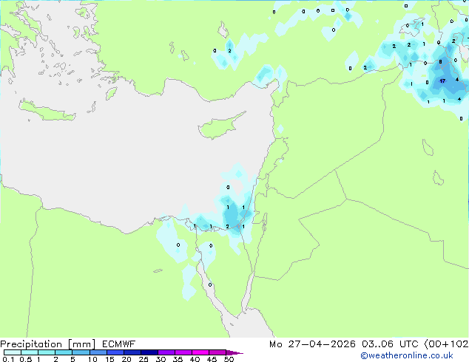469x362 pixels.
Task: Click the legend label '20'
Action: 126,359
